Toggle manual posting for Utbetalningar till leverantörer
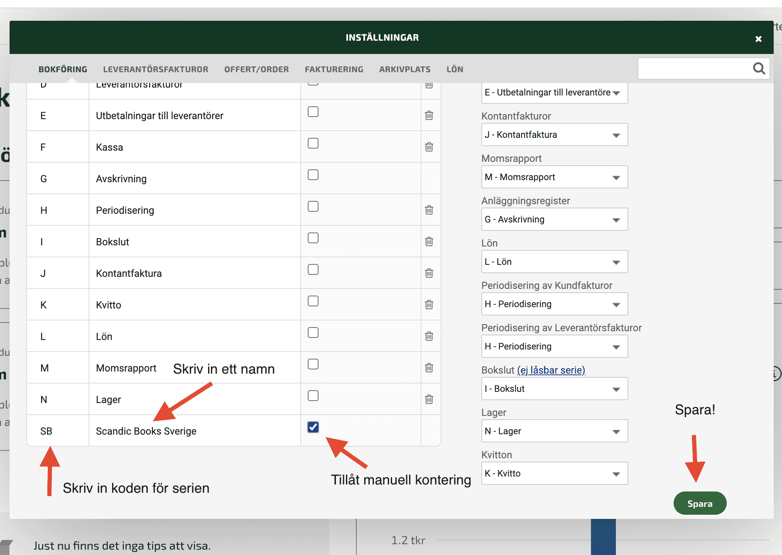 click(313, 112)
